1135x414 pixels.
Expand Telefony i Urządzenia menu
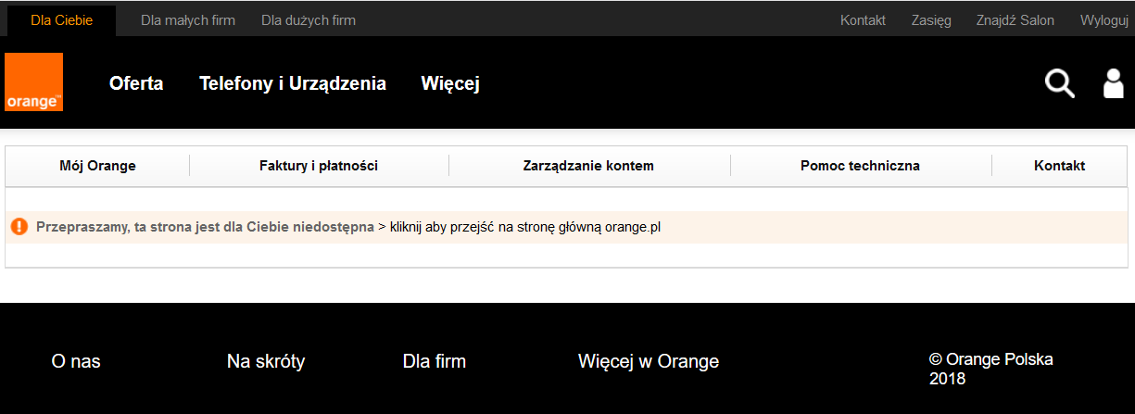(293, 83)
